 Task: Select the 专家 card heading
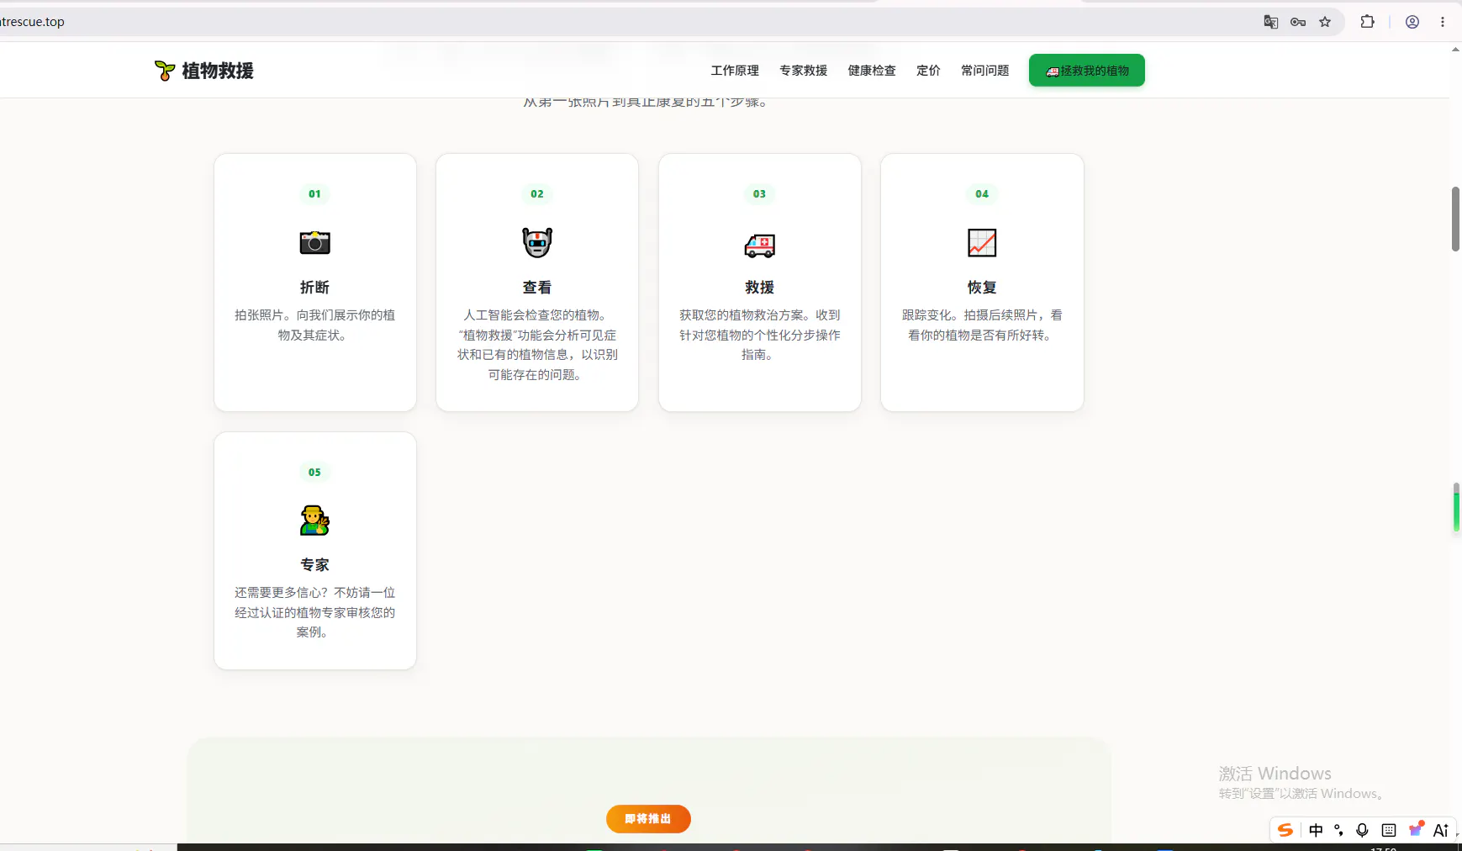pyautogui.click(x=315, y=565)
